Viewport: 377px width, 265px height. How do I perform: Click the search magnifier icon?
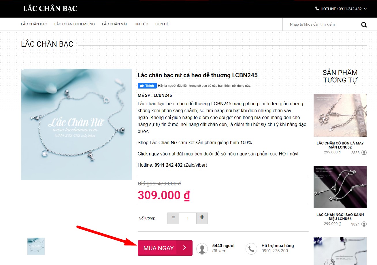(x=364, y=25)
